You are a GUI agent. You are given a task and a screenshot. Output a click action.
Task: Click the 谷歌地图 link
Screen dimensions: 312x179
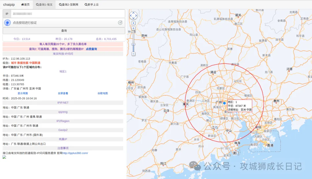103,93
